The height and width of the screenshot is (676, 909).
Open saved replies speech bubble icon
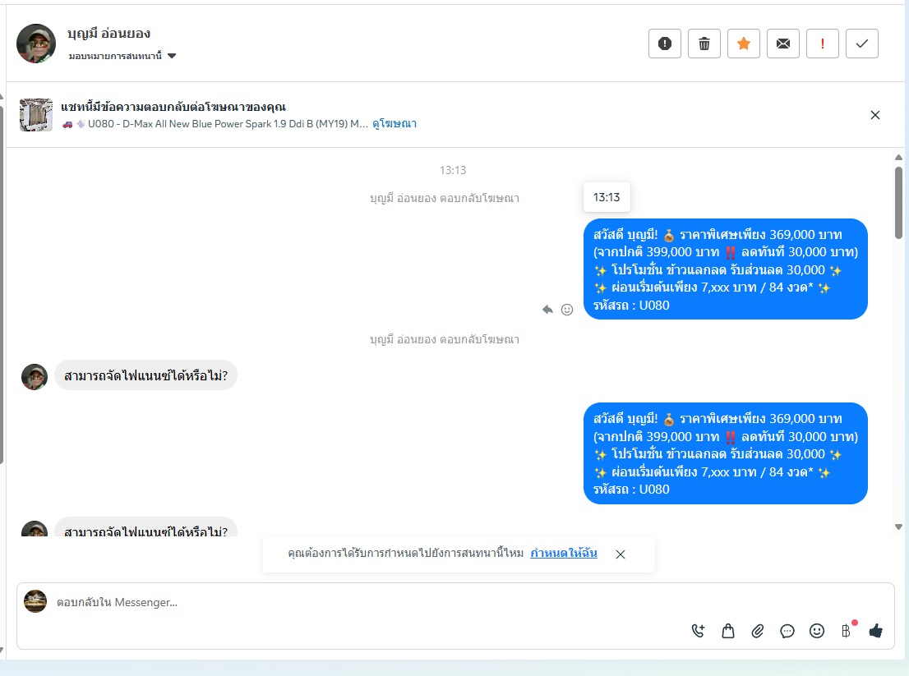click(787, 631)
